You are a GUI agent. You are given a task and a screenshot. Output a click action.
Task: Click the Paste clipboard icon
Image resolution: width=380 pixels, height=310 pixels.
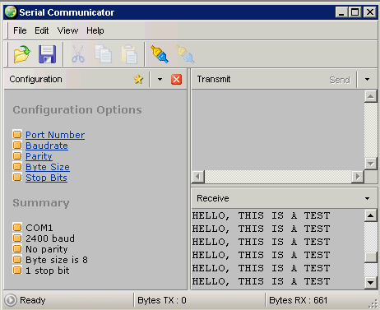(129, 54)
